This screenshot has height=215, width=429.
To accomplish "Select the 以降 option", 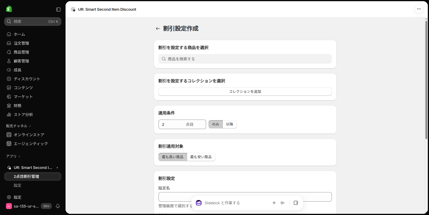I will 230,124.
